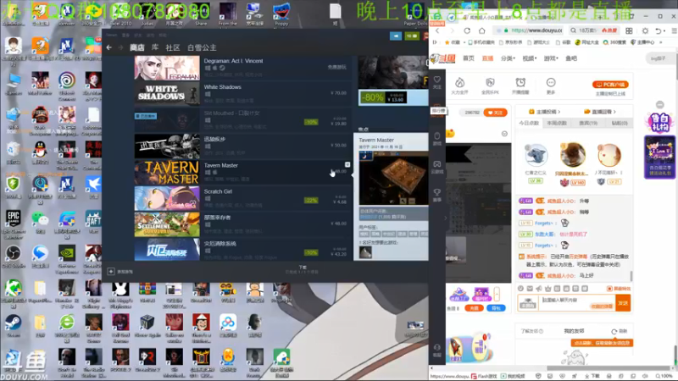The width and height of the screenshot is (678, 381).
Task: Open the Epic Games Launcher desktop icon
Action: (x=13, y=224)
